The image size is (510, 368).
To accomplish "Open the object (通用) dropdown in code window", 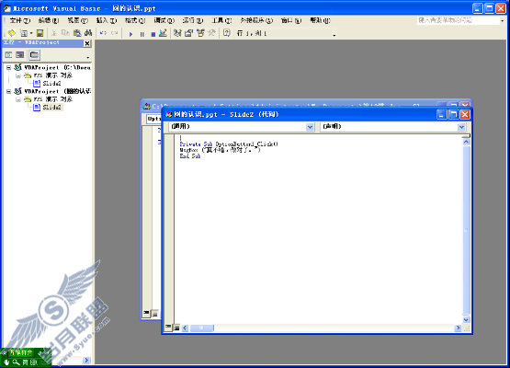I will 310,127.
